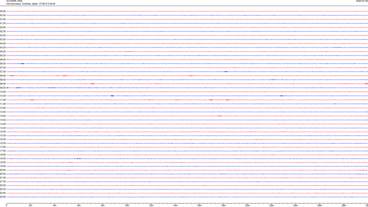Screen dimensions: 368x207
Task: Click the 19:30 trace label
Action: [3, 166]
